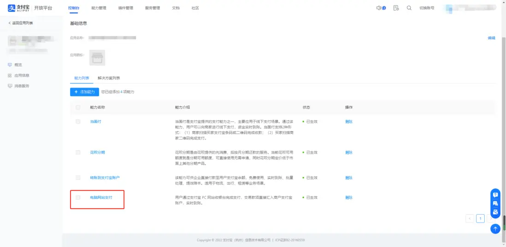Delete the 电脑网站支付 capability

(349, 198)
